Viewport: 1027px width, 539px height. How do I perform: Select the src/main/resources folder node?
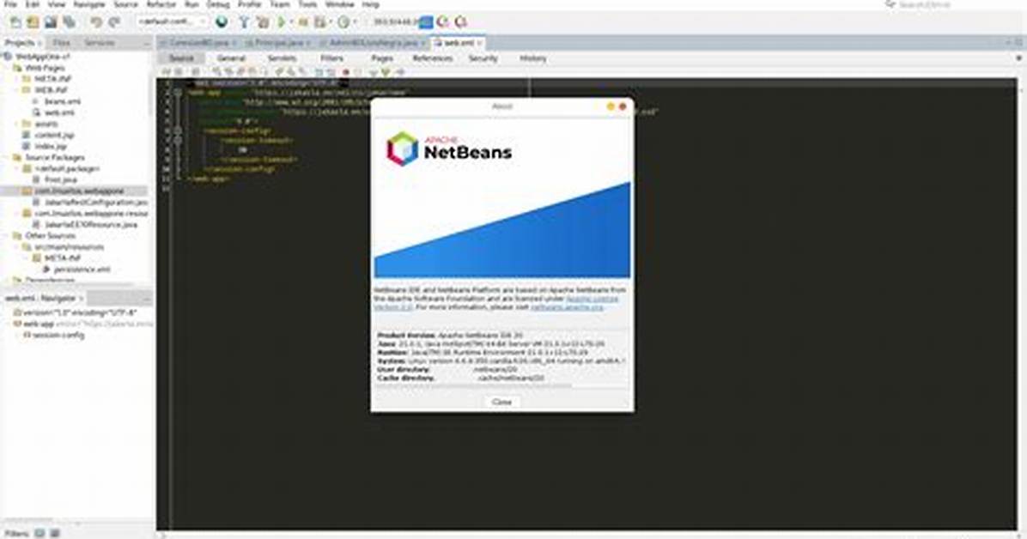tap(70, 247)
